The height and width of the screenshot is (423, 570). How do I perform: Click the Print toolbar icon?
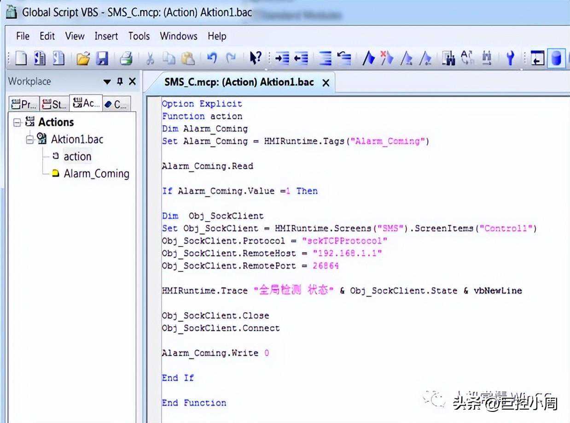[x=126, y=59]
